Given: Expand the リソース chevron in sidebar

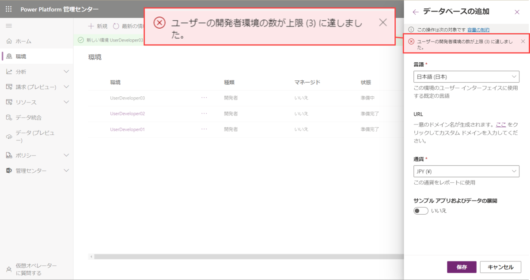Looking at the screenshot, I should click(x=67, y=102).
